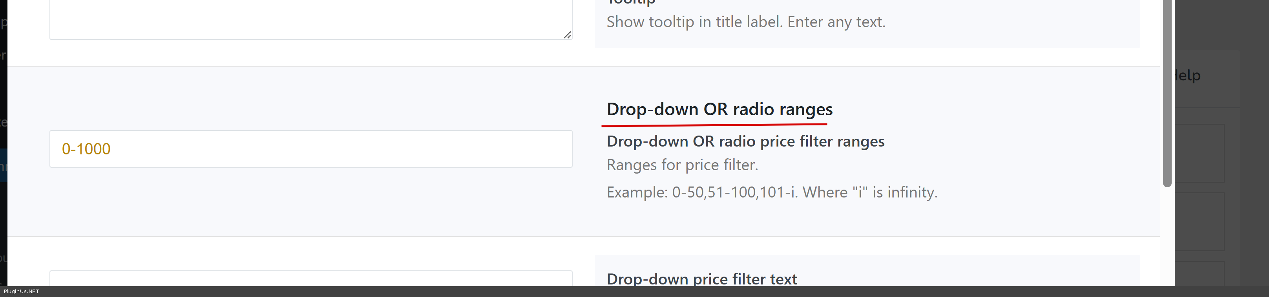Image resolution: width=1269 pixels, height=297 pixels.
Task: Click the dark backdrop above the Help tab
Action: pos(1217,25)
